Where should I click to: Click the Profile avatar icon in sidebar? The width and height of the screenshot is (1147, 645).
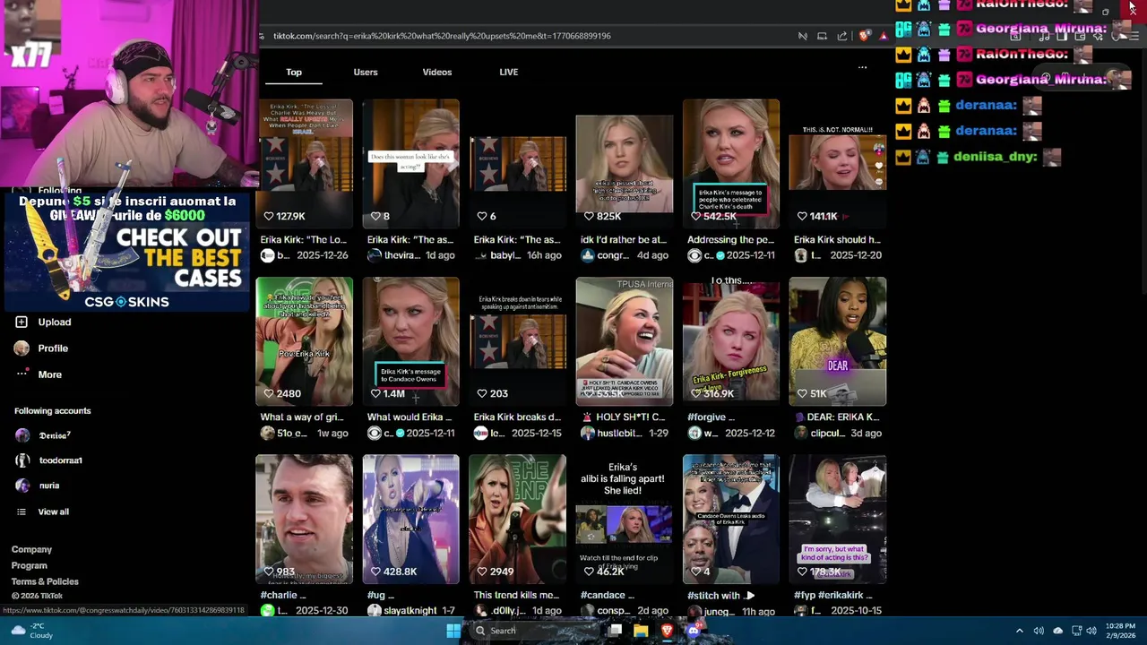22,348
